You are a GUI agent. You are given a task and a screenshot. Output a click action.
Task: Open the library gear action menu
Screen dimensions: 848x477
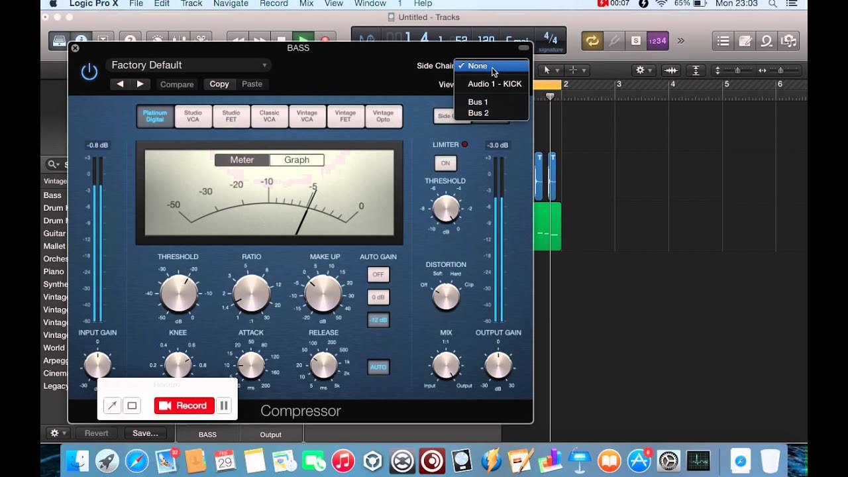click(x=58, y=433)
